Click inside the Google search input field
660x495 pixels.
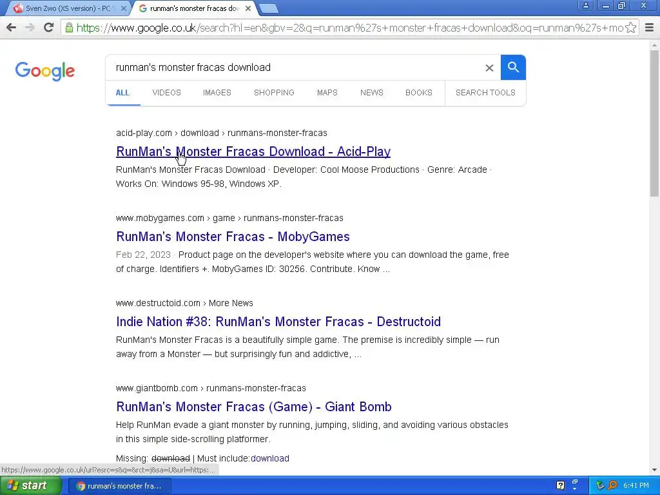(x=295, y=67)
